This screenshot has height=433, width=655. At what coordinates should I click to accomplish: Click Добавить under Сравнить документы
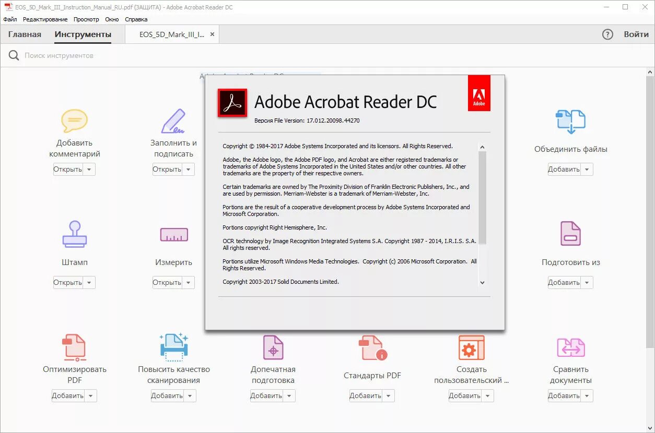pos(564,395)
